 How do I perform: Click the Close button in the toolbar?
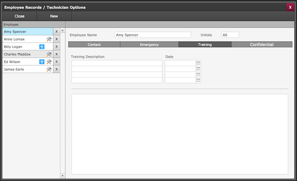coord(19,16)
